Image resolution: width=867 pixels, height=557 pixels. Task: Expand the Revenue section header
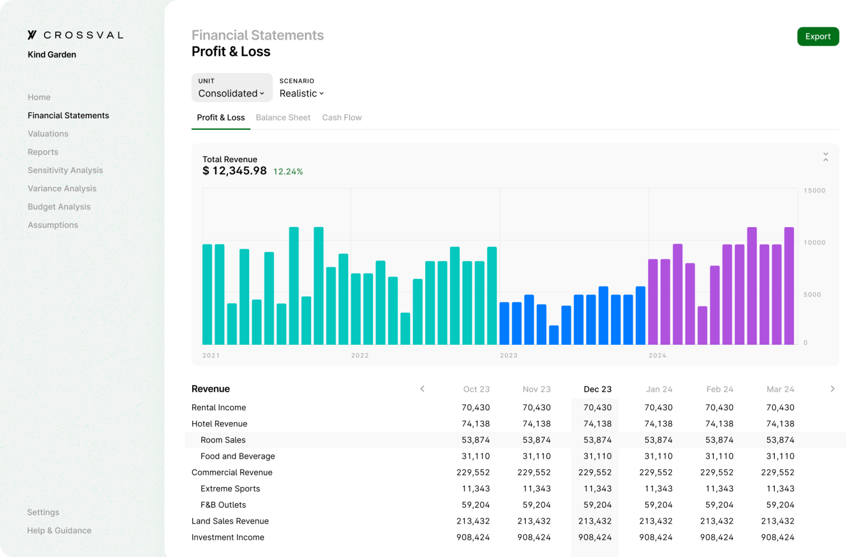pyautogui.click(x=210, y=389)
